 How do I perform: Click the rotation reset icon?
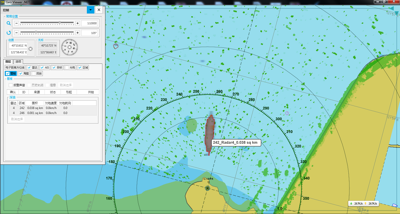pos(9,33)
